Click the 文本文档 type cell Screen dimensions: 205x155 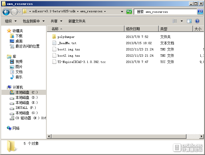click(x=167, y=43)
